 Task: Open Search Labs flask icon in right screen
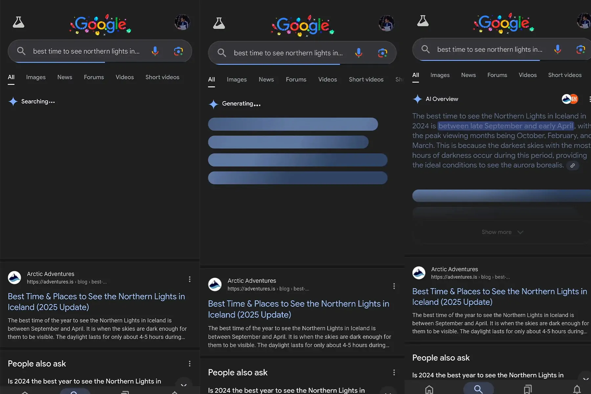[423, 21]
